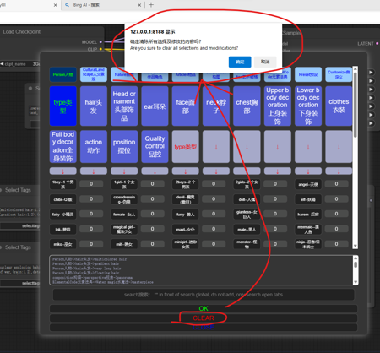380x353 pixels.
Task: Toggle the female-女人 tag
Action: (124, 215)
